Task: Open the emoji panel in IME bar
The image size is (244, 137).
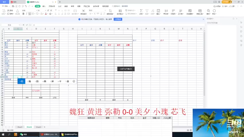Action: [74, 81]
